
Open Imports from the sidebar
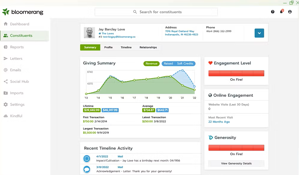point(17,93)
